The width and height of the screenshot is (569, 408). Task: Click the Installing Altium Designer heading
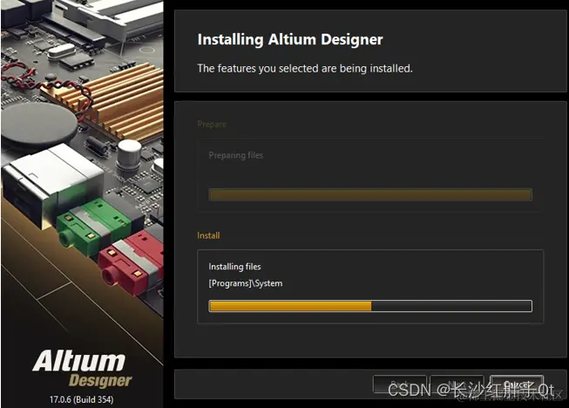[290, 39]
